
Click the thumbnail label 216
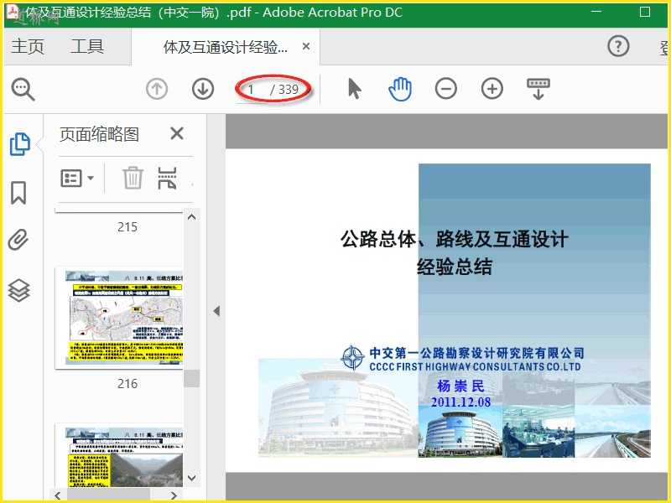(127, 384)
